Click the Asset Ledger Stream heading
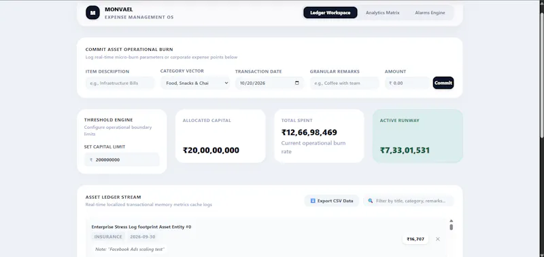 click(113, 197)
